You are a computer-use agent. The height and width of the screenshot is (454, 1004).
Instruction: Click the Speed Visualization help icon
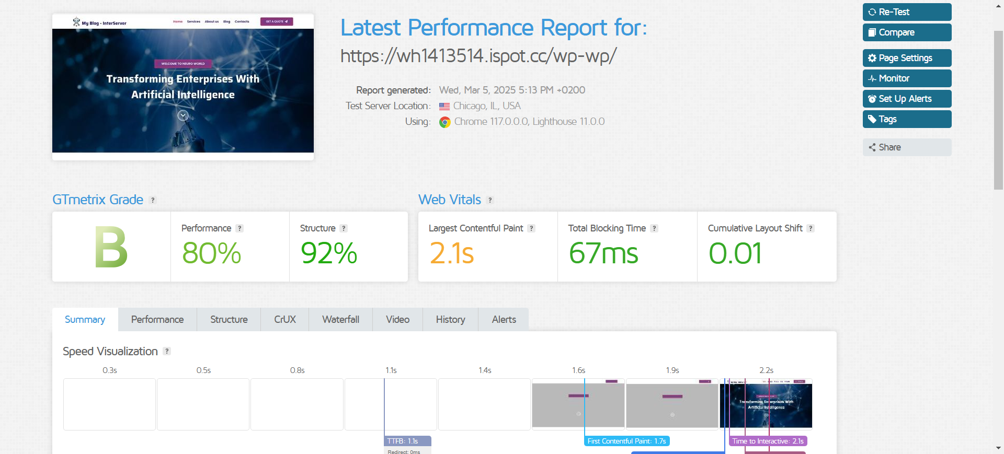click(x=167, y=351)
